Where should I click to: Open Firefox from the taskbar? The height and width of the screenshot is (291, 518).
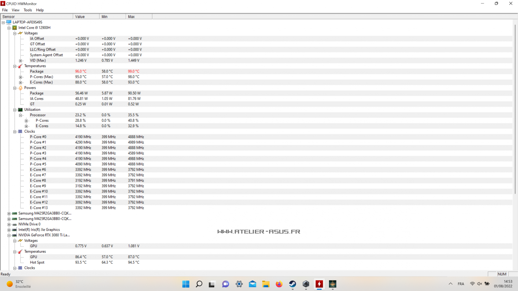[x=279, y=284]
